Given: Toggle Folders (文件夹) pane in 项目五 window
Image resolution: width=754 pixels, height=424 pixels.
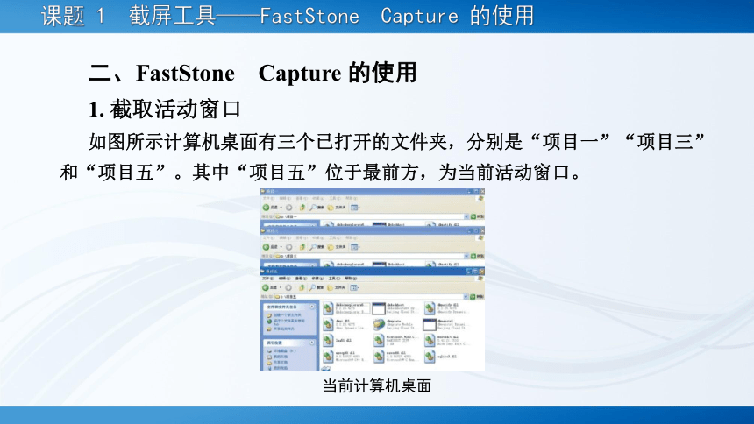Looking at the screenshot, I should (337, 287).
